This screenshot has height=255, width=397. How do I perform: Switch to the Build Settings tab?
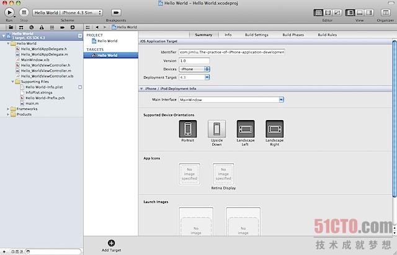click(x=256, y=35)
